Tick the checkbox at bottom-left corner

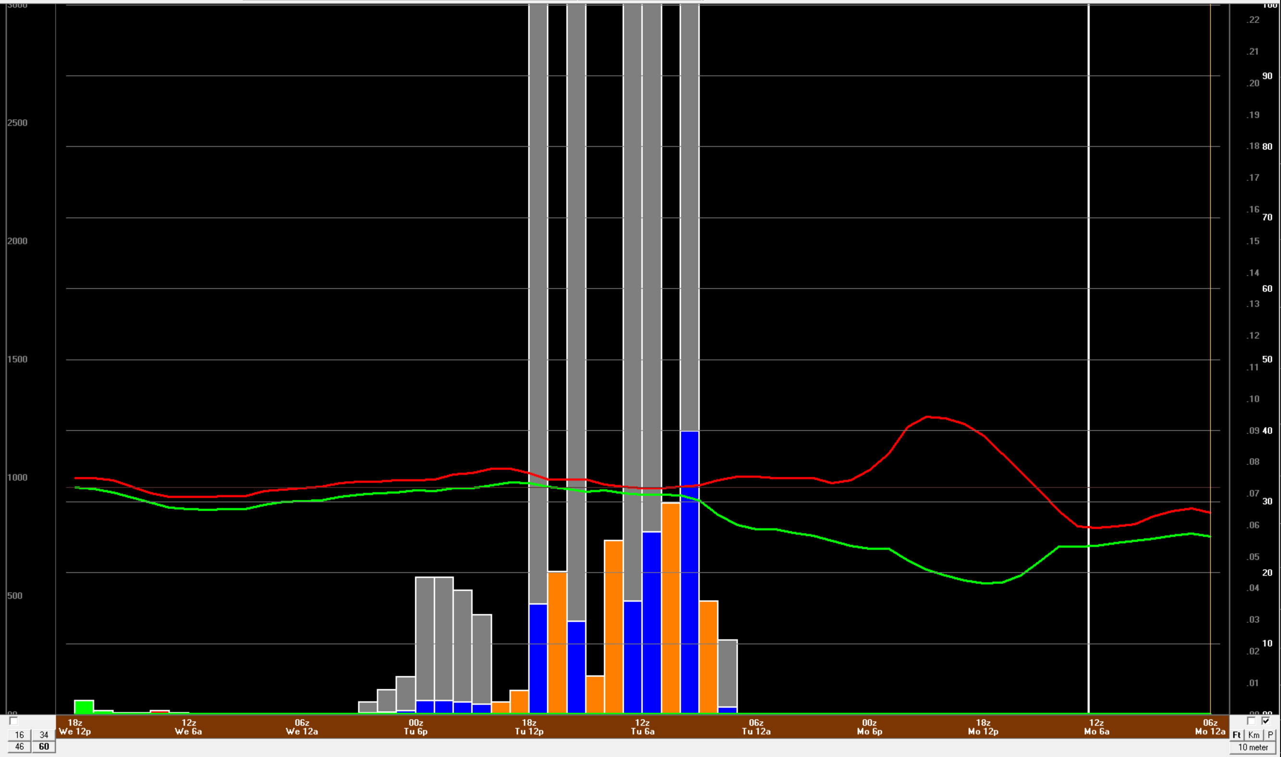14,721
